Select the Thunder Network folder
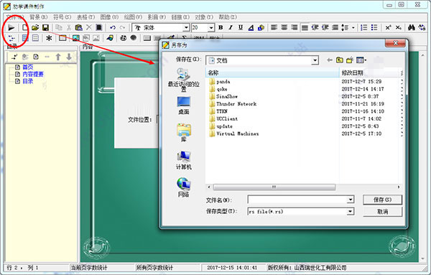The height and width of the screenshot is (275, 431). click(x=233, y=104)
